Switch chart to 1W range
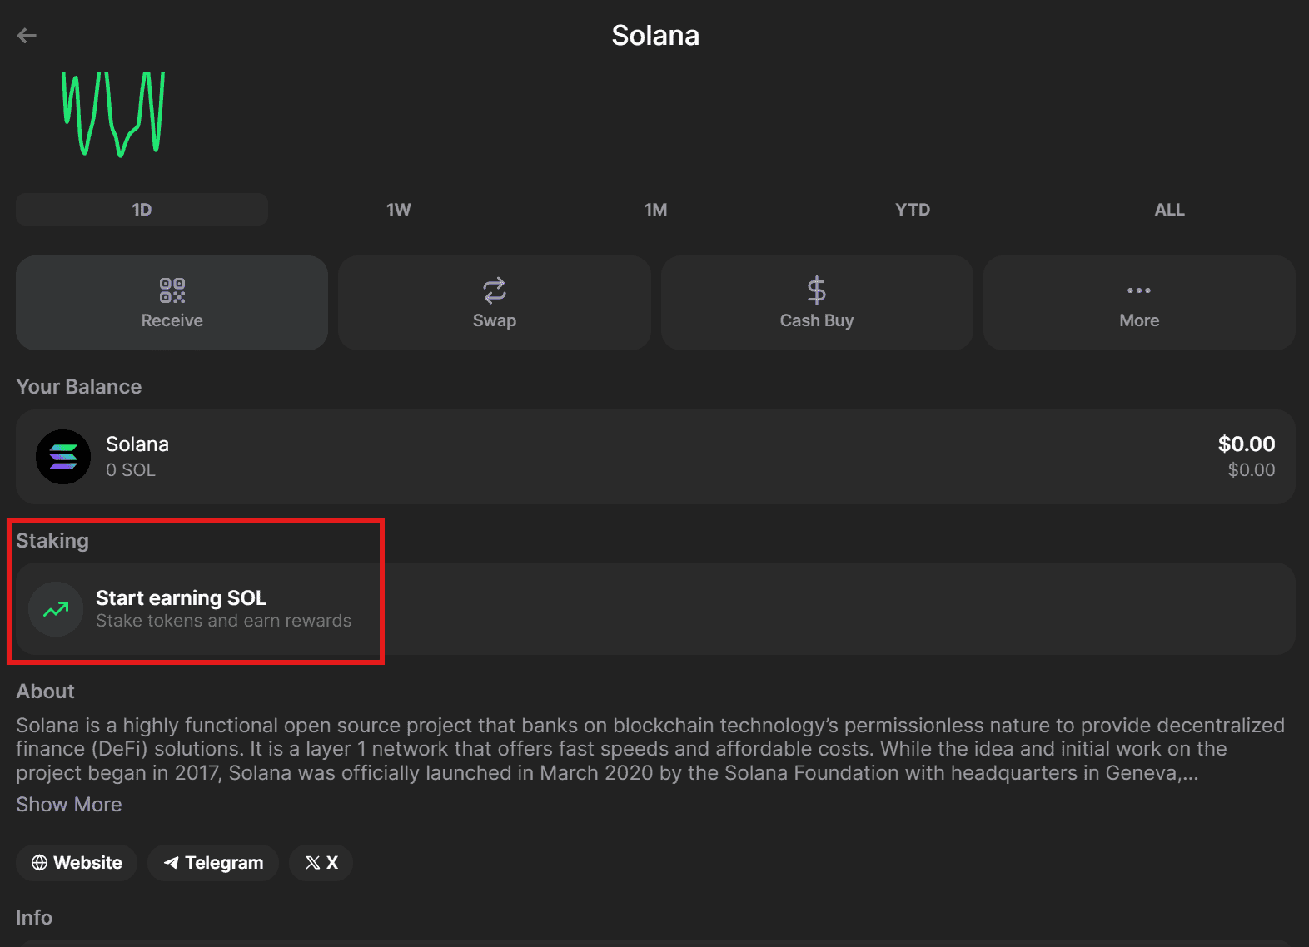The image size is (1309, 947). (399, 210)
